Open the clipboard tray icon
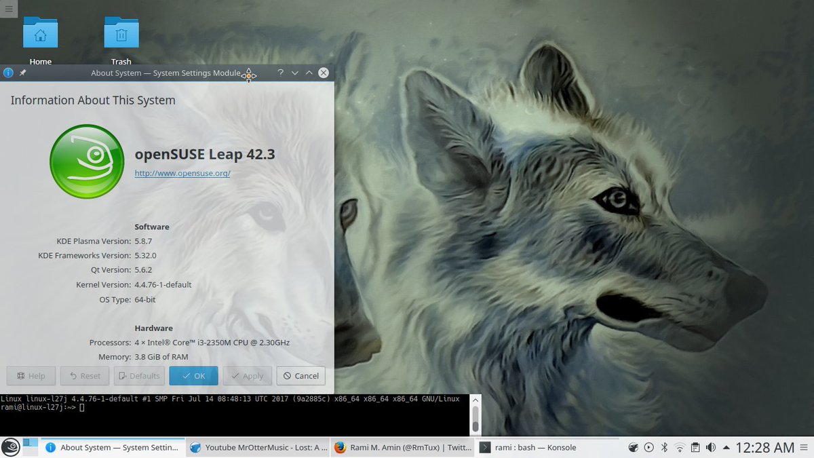 (695, 448)
